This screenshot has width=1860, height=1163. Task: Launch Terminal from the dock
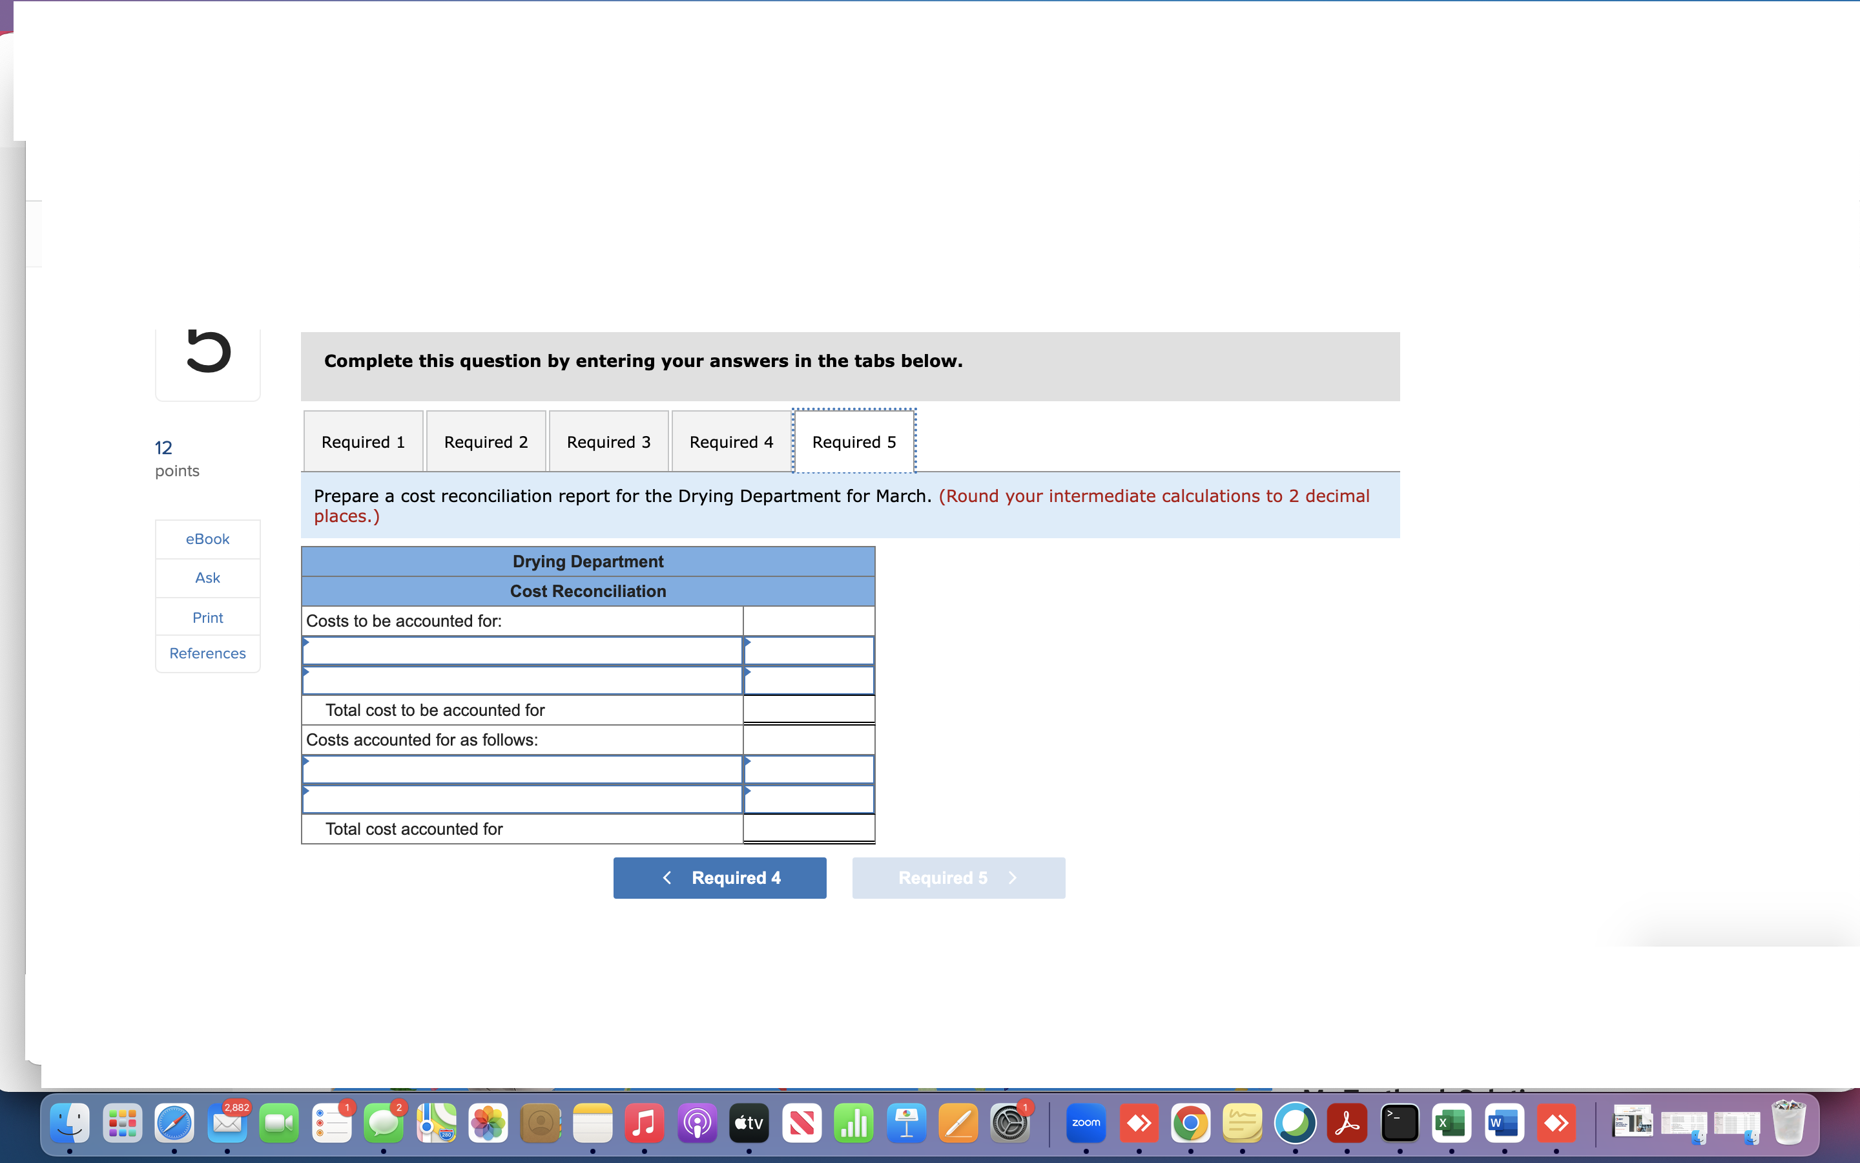pos(1399,1124)
